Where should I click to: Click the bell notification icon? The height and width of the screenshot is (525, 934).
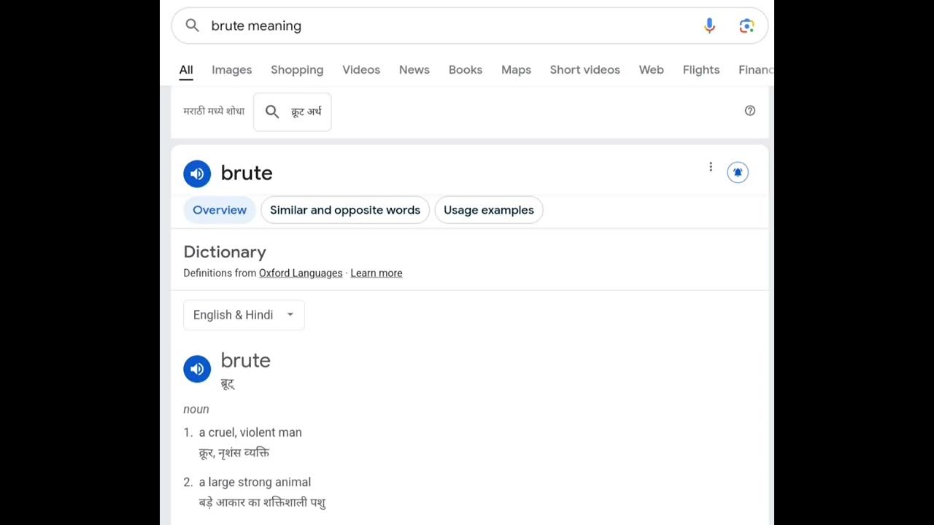738,172
